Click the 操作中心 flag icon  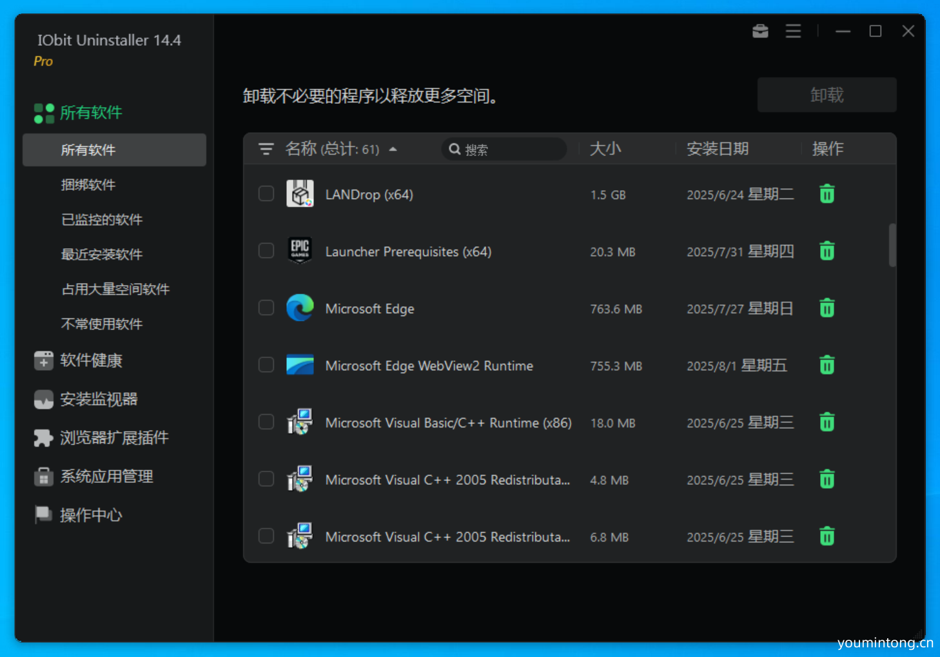point(43,515)
